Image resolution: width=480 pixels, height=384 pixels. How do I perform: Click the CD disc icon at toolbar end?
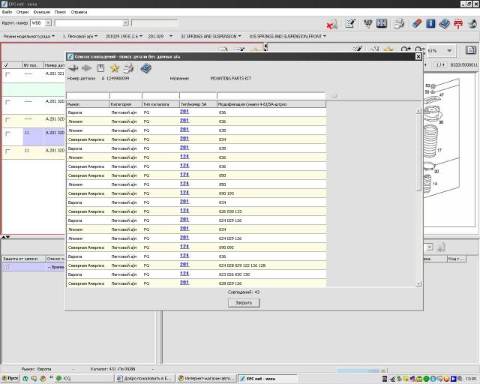472,24
